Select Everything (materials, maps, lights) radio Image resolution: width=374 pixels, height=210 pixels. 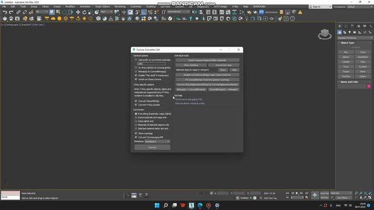136,114
